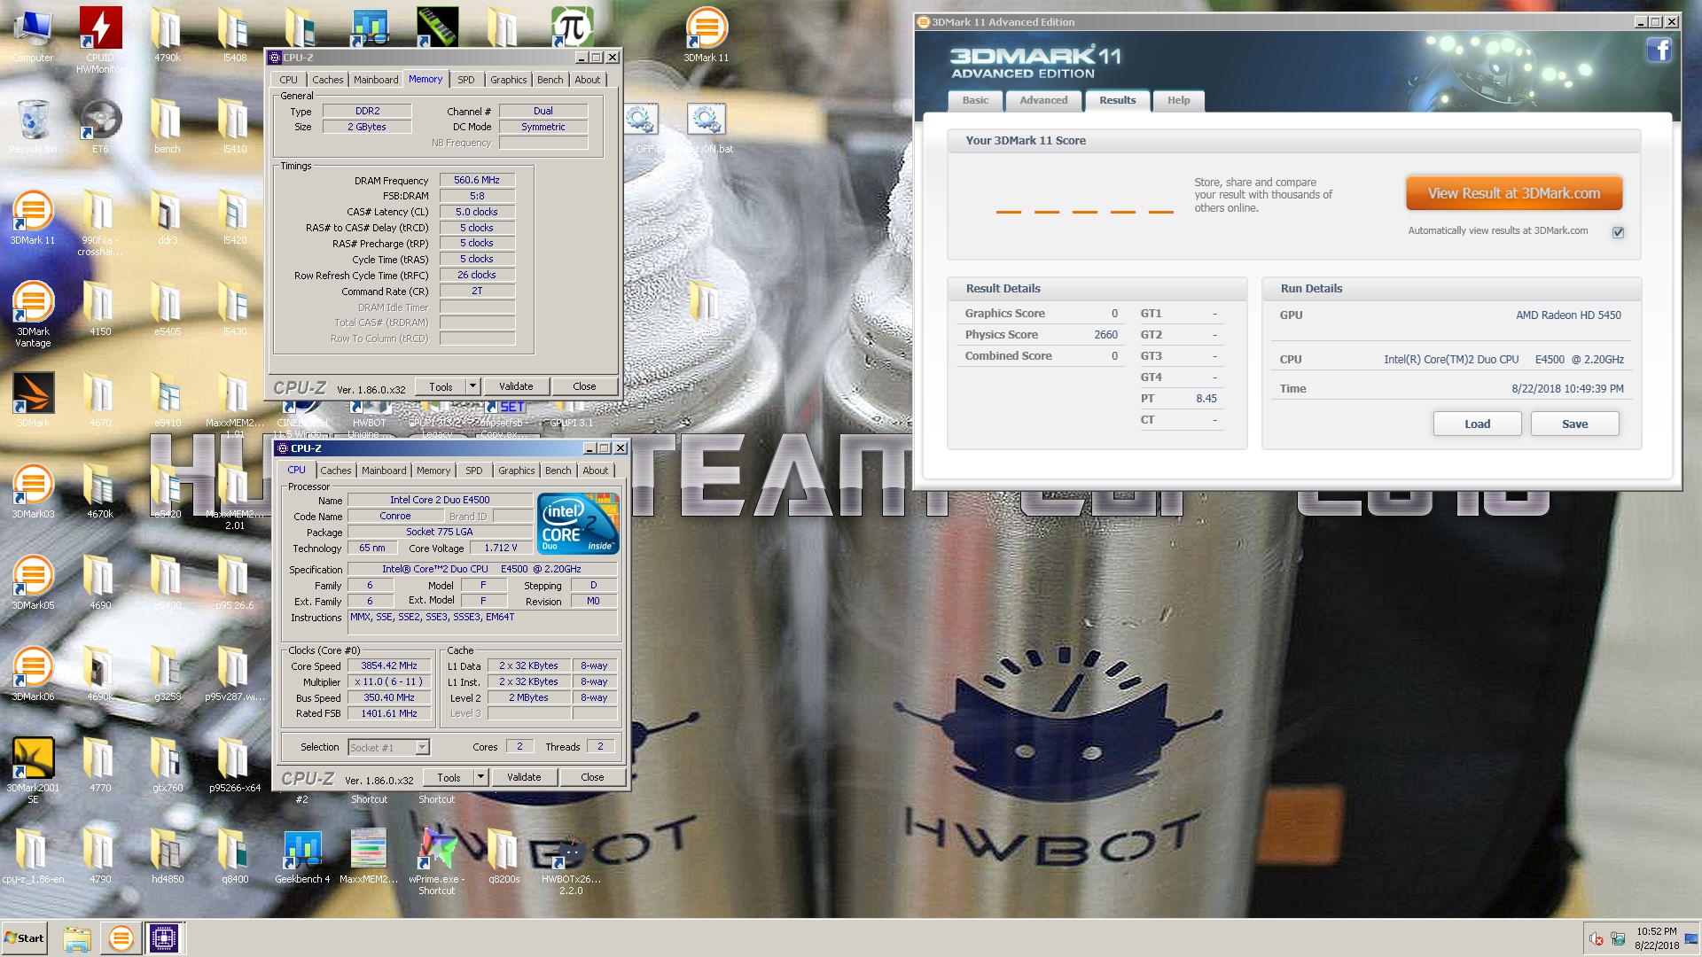1702x957 pixels.
Task: Open Tools dropdown arrow in lower CPU-Z
Action: [480, 777]
